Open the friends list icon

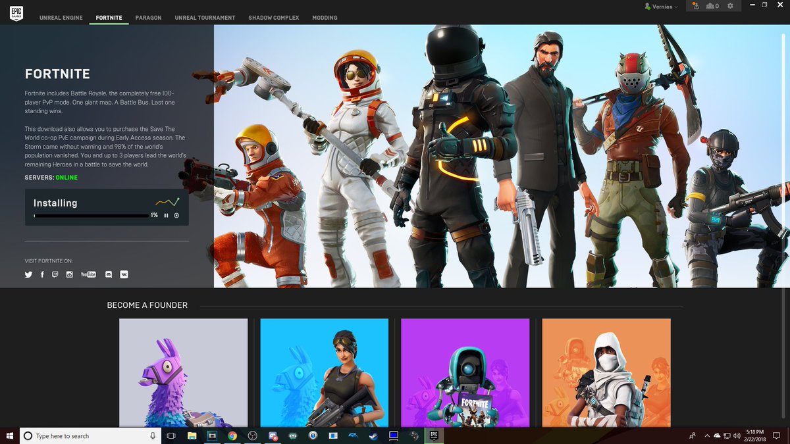pos(712,6)
